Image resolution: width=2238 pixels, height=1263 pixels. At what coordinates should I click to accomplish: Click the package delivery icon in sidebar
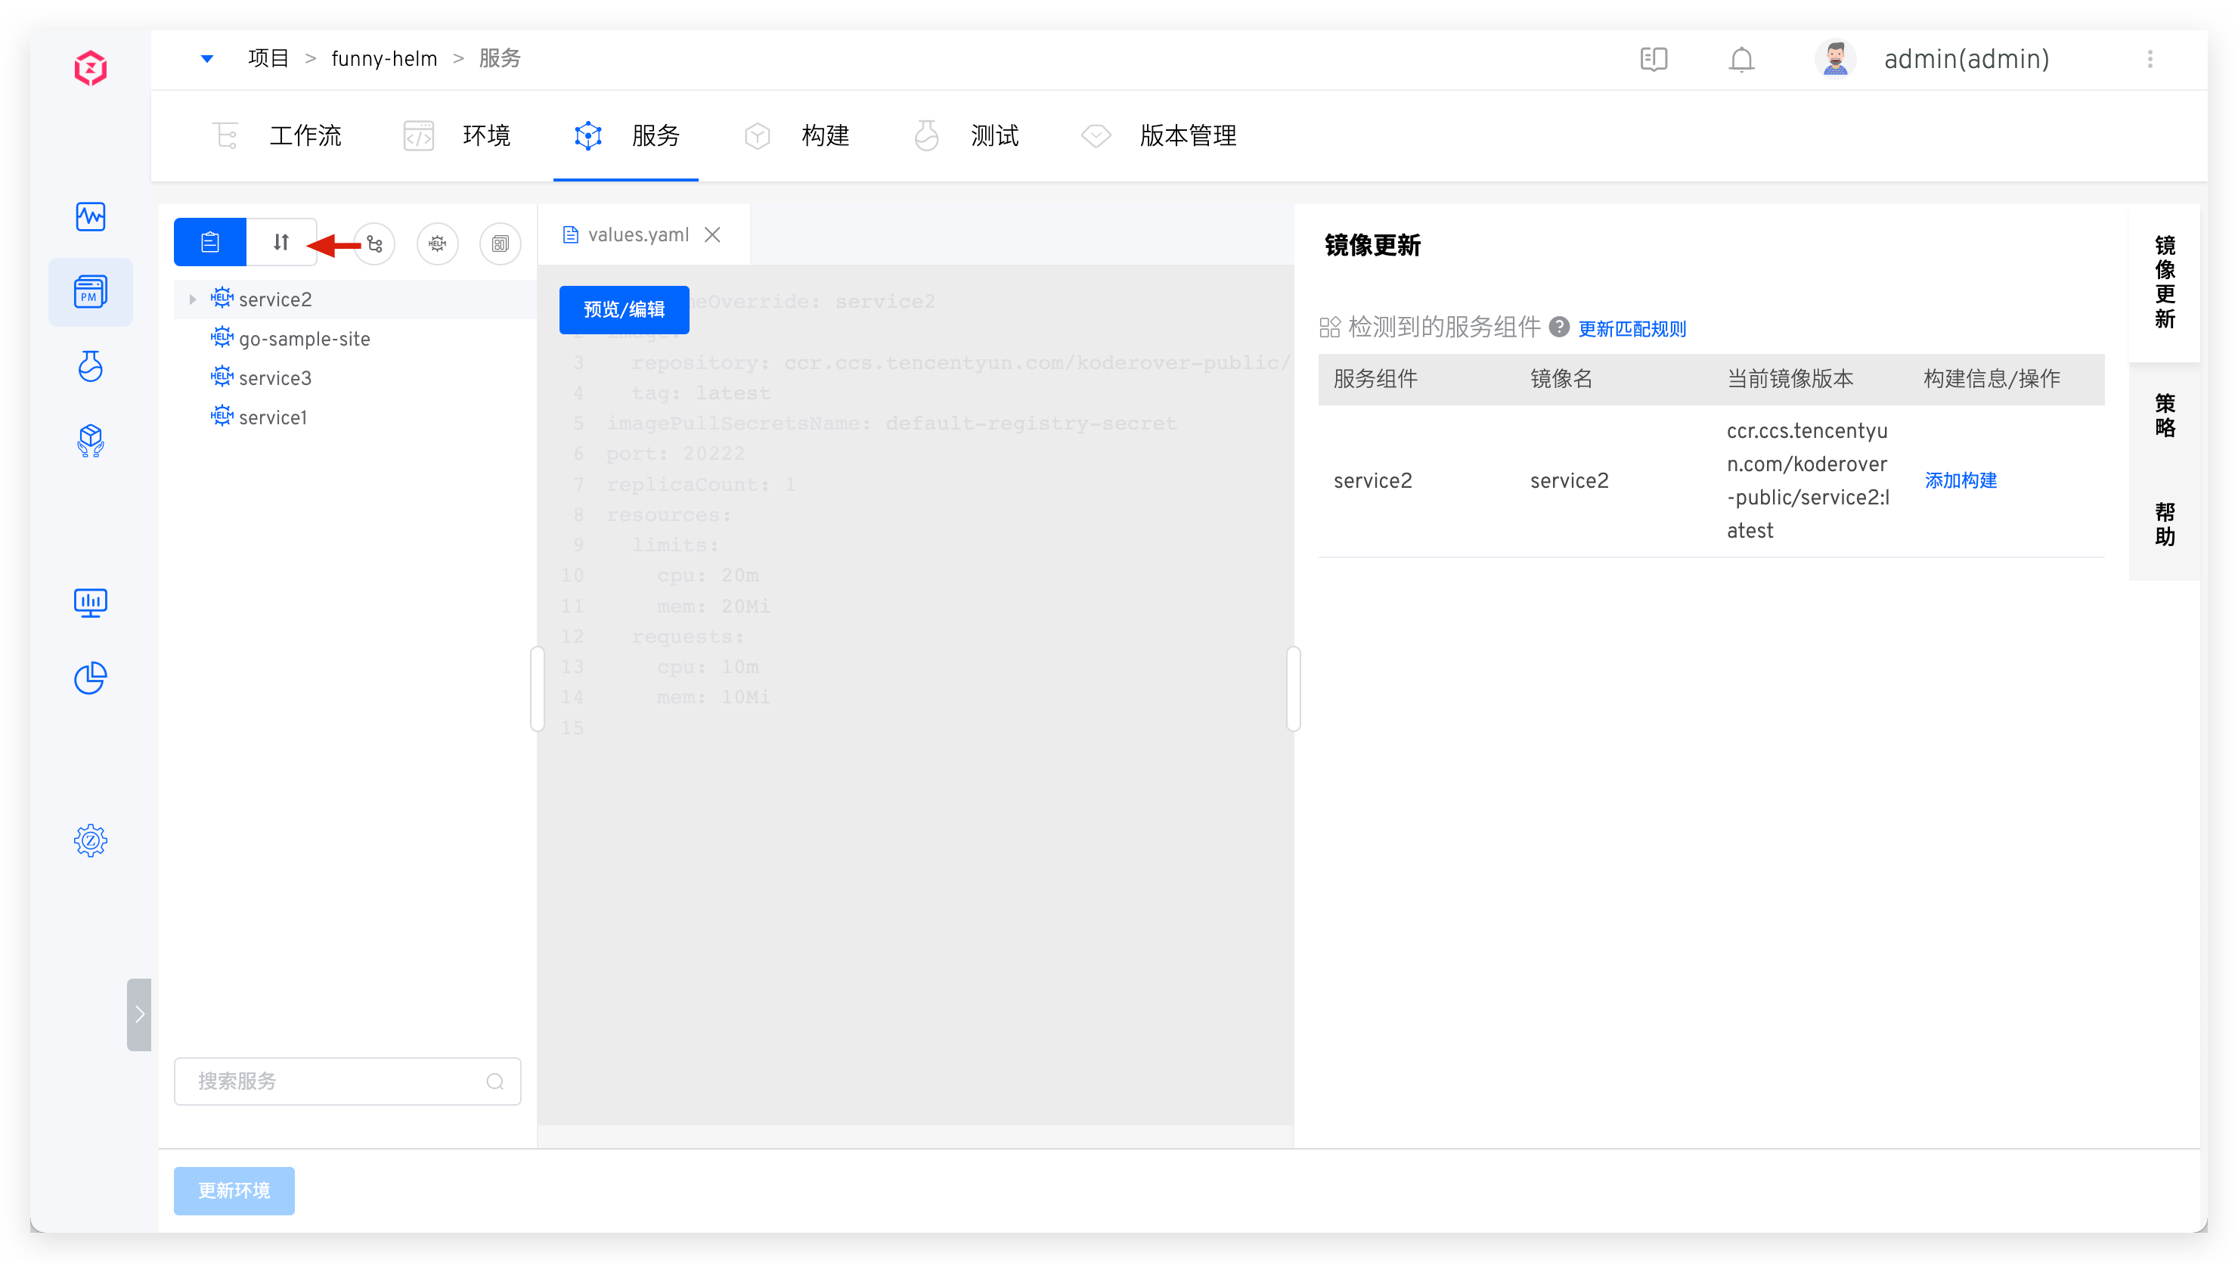pos(91,441)
